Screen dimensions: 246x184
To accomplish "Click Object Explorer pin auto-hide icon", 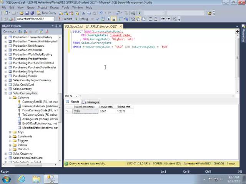I will tap(57, 26).
